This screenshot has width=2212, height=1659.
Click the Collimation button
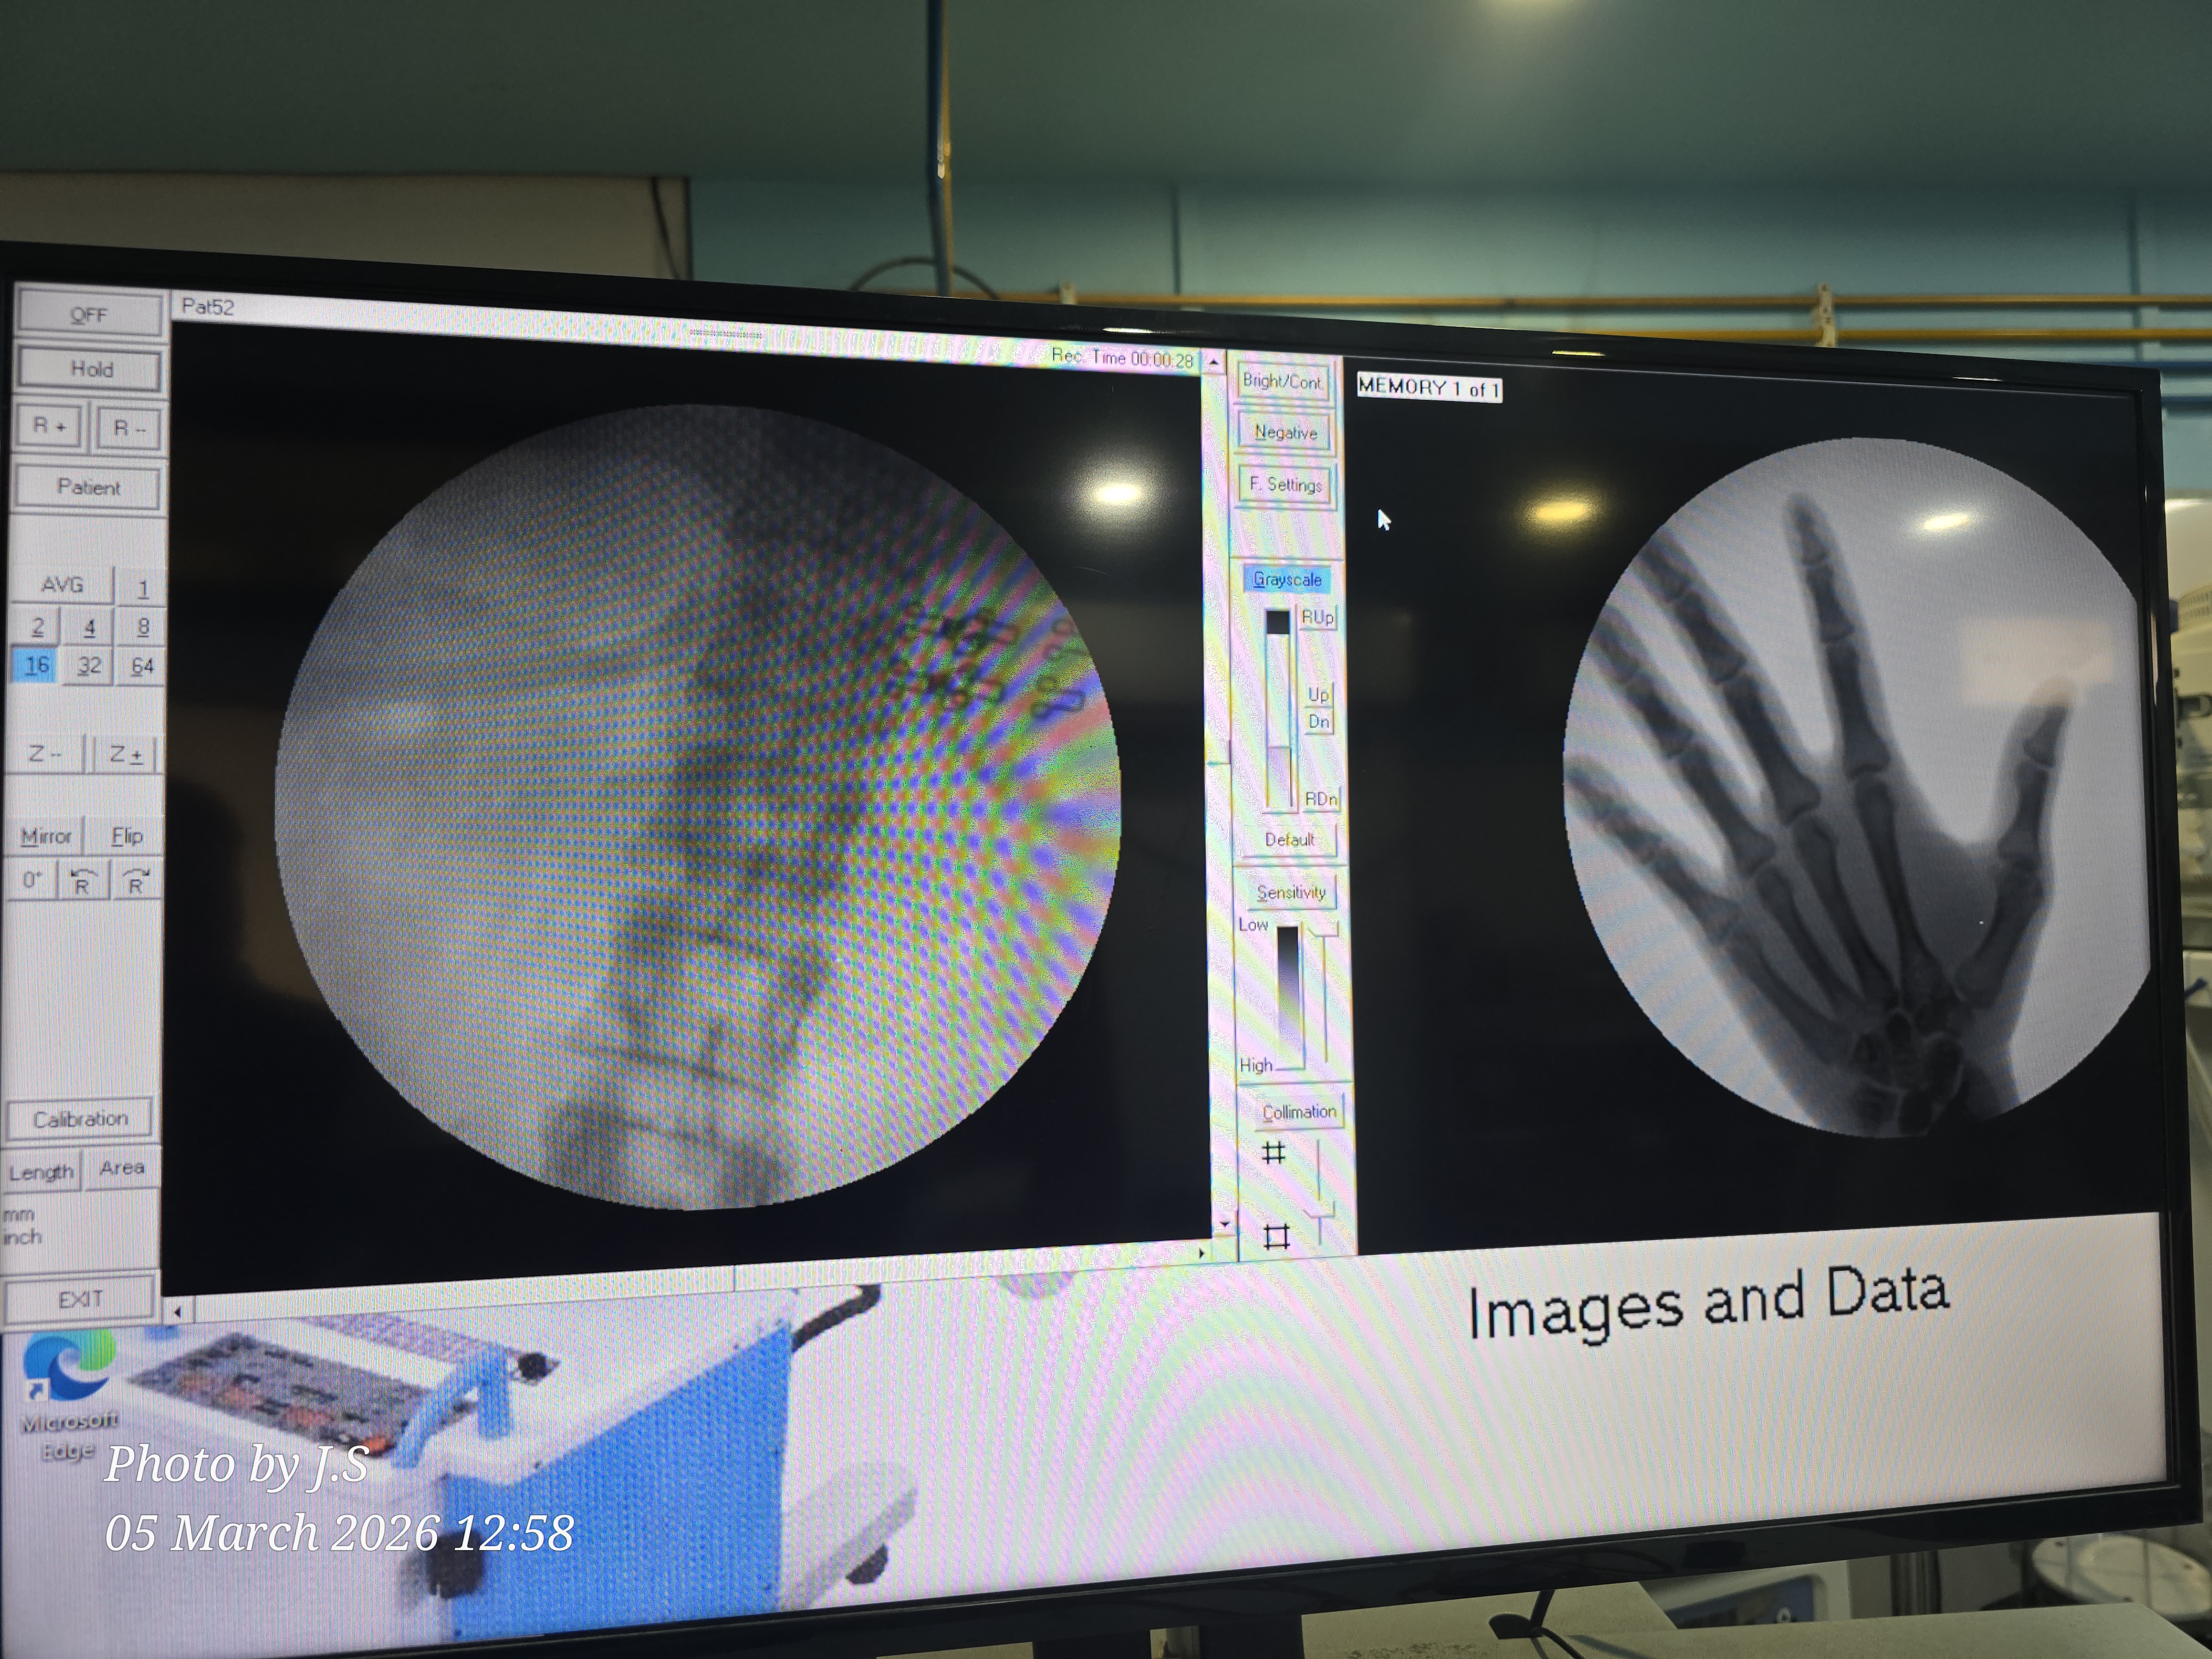click(1298, 1112)
